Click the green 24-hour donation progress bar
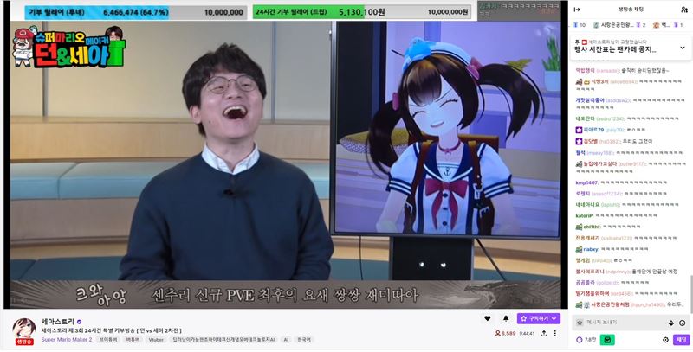 tap(362, 12)
